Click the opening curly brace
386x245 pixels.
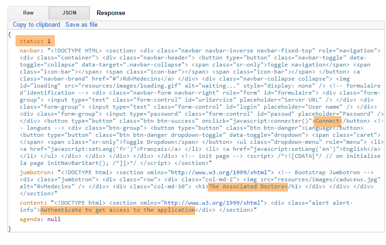point(10,34)
